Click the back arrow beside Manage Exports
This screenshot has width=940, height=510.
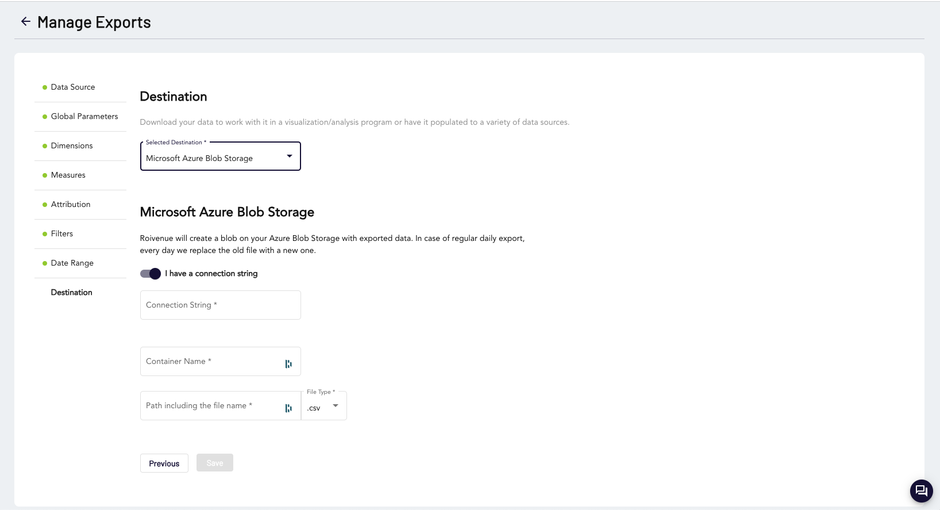pyautogui.click(x=25, y=22)
